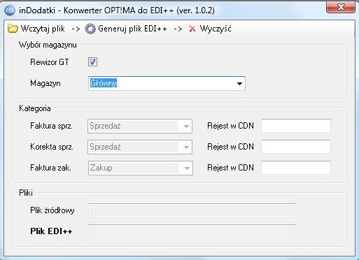Focus Rejest w CDN field for Faktura sprz.

(296, 126)
